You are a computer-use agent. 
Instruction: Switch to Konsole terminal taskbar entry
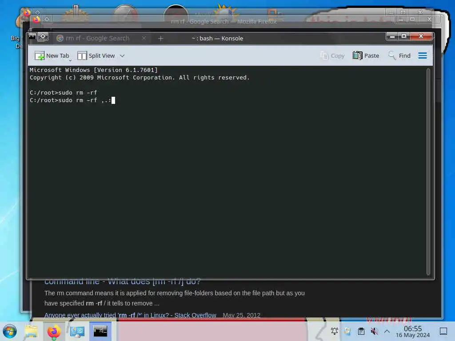point(100,331)
